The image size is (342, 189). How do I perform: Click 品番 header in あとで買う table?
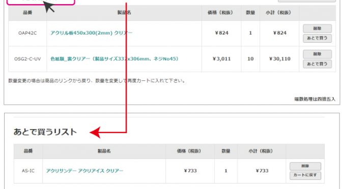28,151
